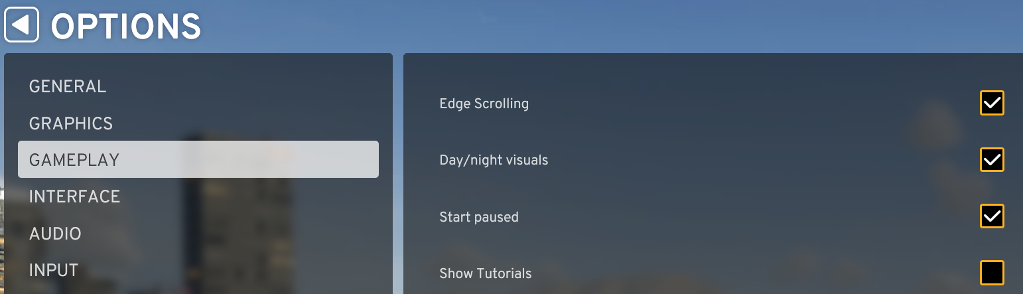Go back using the arrow icon
Screen dimensions: 1023x294
click(x=22, y=25)
